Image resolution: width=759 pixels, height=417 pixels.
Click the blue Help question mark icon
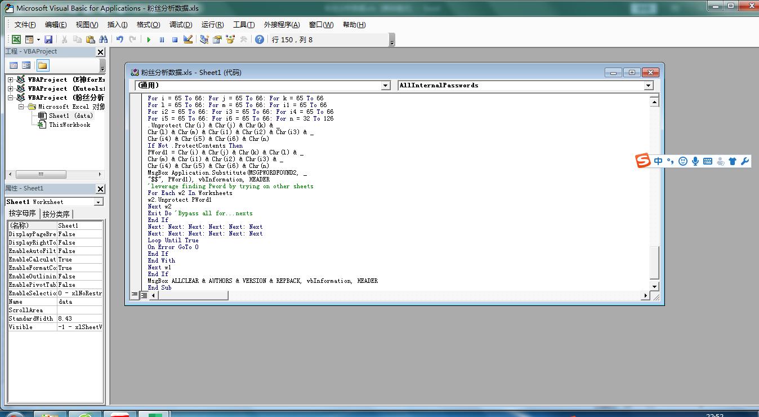[259, 39]
